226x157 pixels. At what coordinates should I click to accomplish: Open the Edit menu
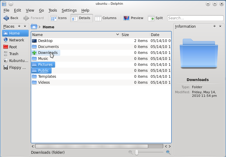coord(17,10)
